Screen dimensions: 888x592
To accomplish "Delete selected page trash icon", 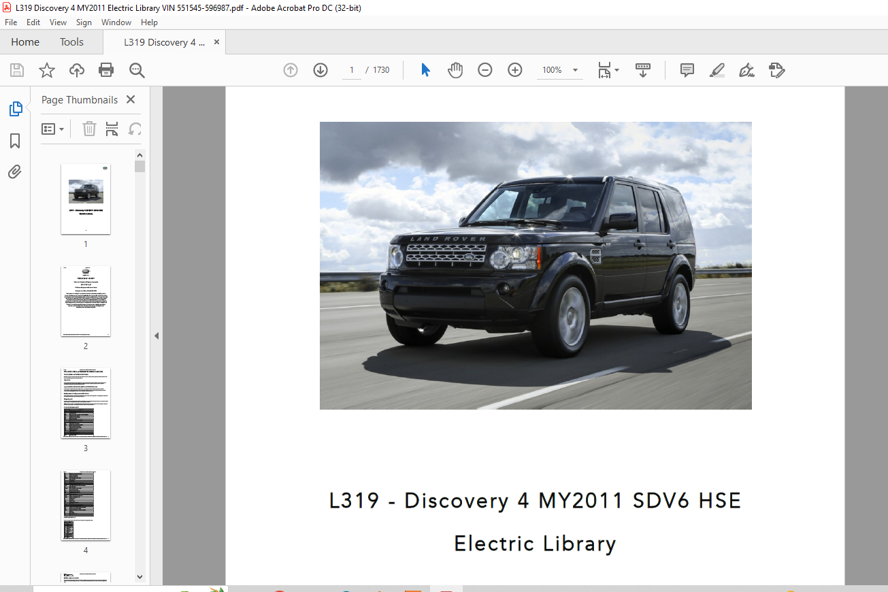I will pyautogui.click(x=89, y=129).
